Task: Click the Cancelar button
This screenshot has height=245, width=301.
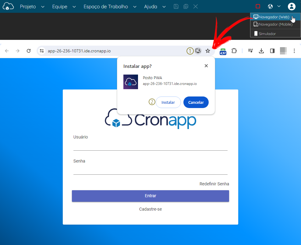Action: [196, 102]
